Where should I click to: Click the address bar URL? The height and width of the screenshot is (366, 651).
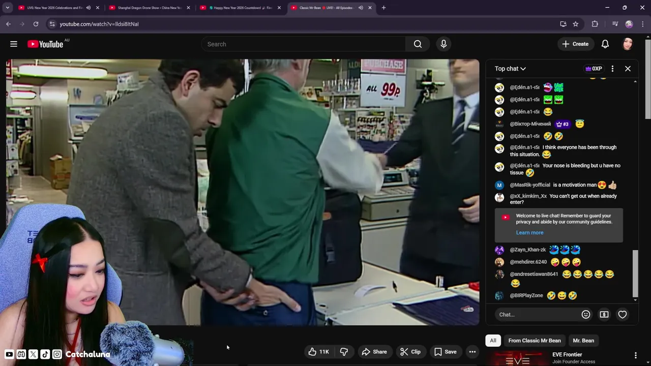tap(99, 24)
